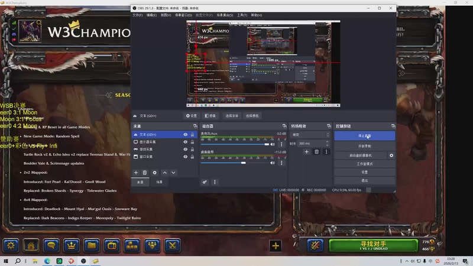Open the W3Champions crossed swords button
473x266 pixels.
[173, 245]
